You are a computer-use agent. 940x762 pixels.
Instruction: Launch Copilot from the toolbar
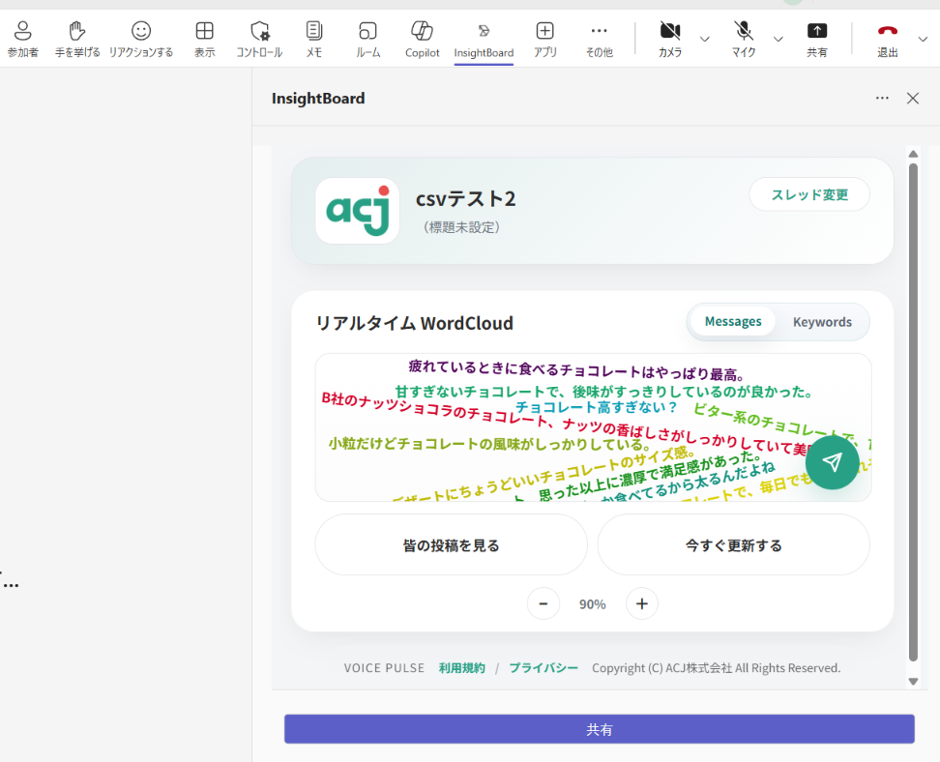422,39
